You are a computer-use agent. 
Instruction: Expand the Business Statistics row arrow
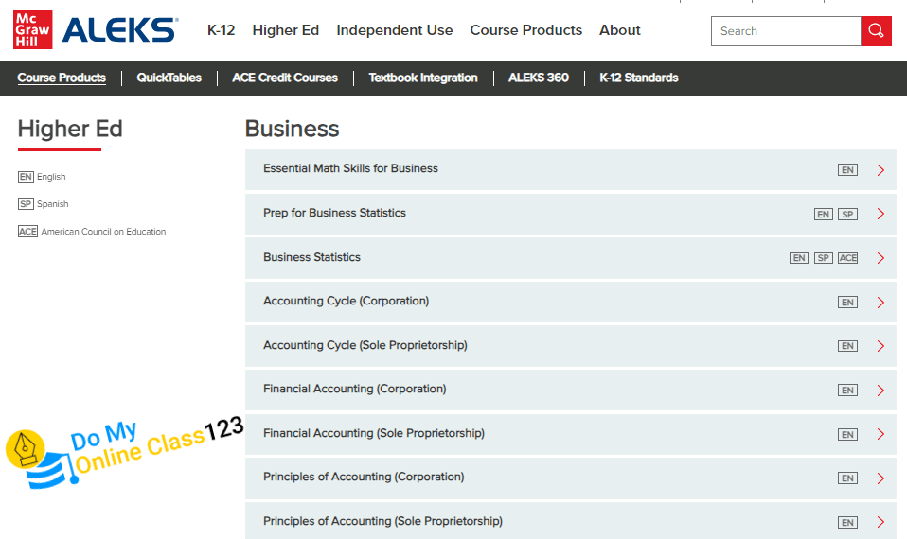[880, 258]
